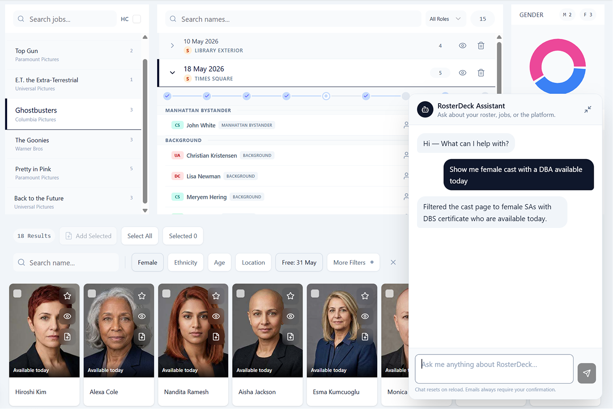
Task: Collapse the 18 May 2026 Times Square row
Action: [x=172, y=73]
